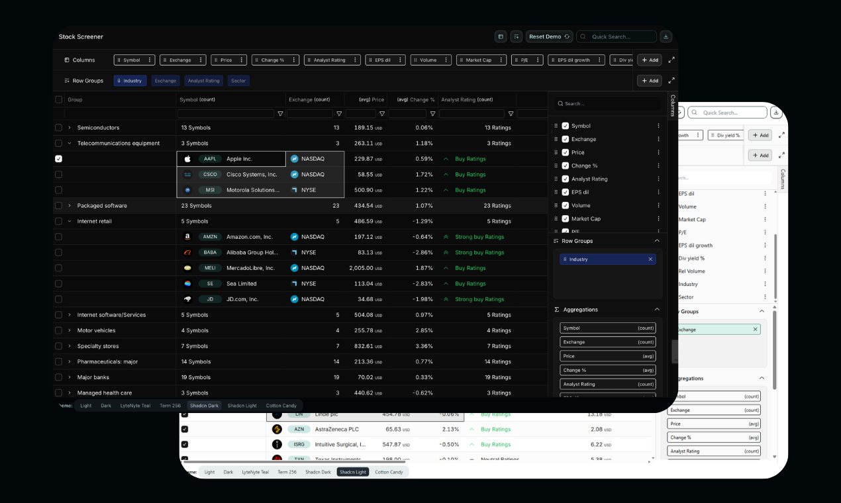Select the Analyst Rating row group pill
This screenshot has width=841, height=503.
(x=203, y=81)
